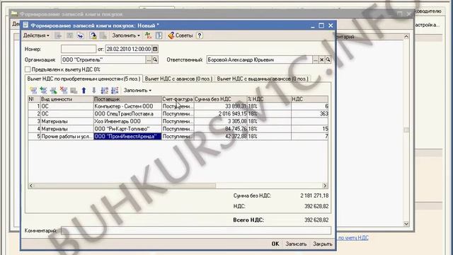Click background window scrollbar up arrow
Image resolution: width=453 pixels, height=255 pixels.
pyautogui.click(x=406, y=37)
